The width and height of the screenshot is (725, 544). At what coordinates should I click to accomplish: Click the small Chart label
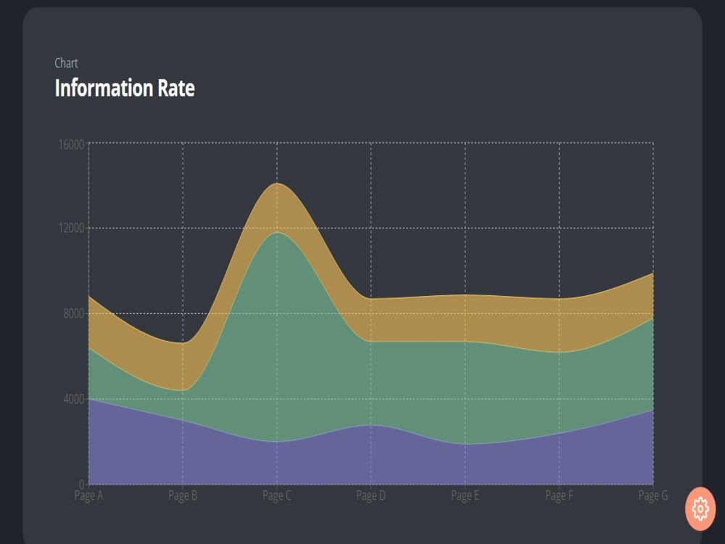click(66, 63)
